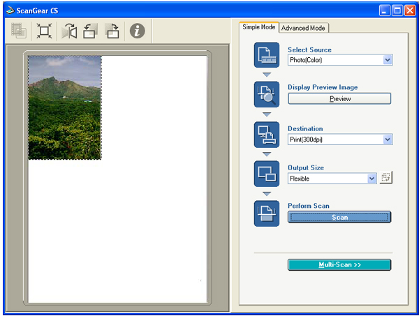Open the Information icon
This screenshot has height=316, width=419.
(138, 31)
